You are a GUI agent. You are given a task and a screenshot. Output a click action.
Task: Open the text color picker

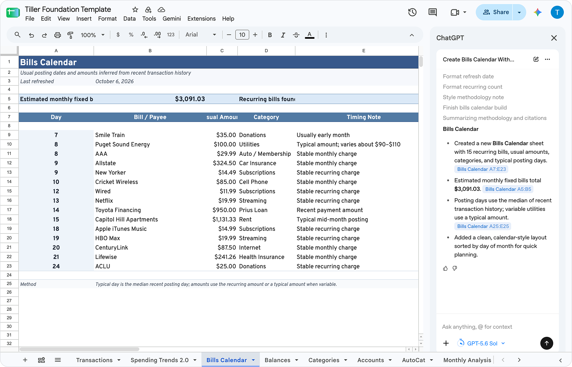coord(310,35)
